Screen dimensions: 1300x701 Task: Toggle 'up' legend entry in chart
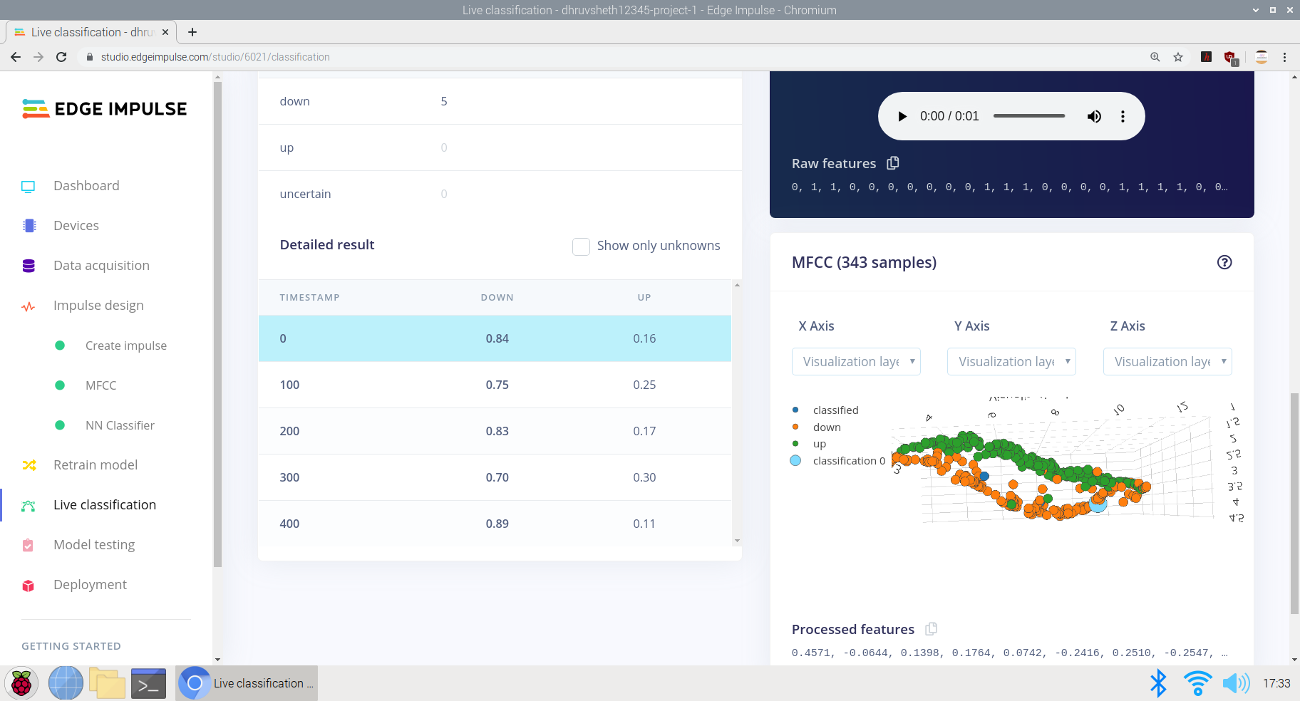coord(819,444)
